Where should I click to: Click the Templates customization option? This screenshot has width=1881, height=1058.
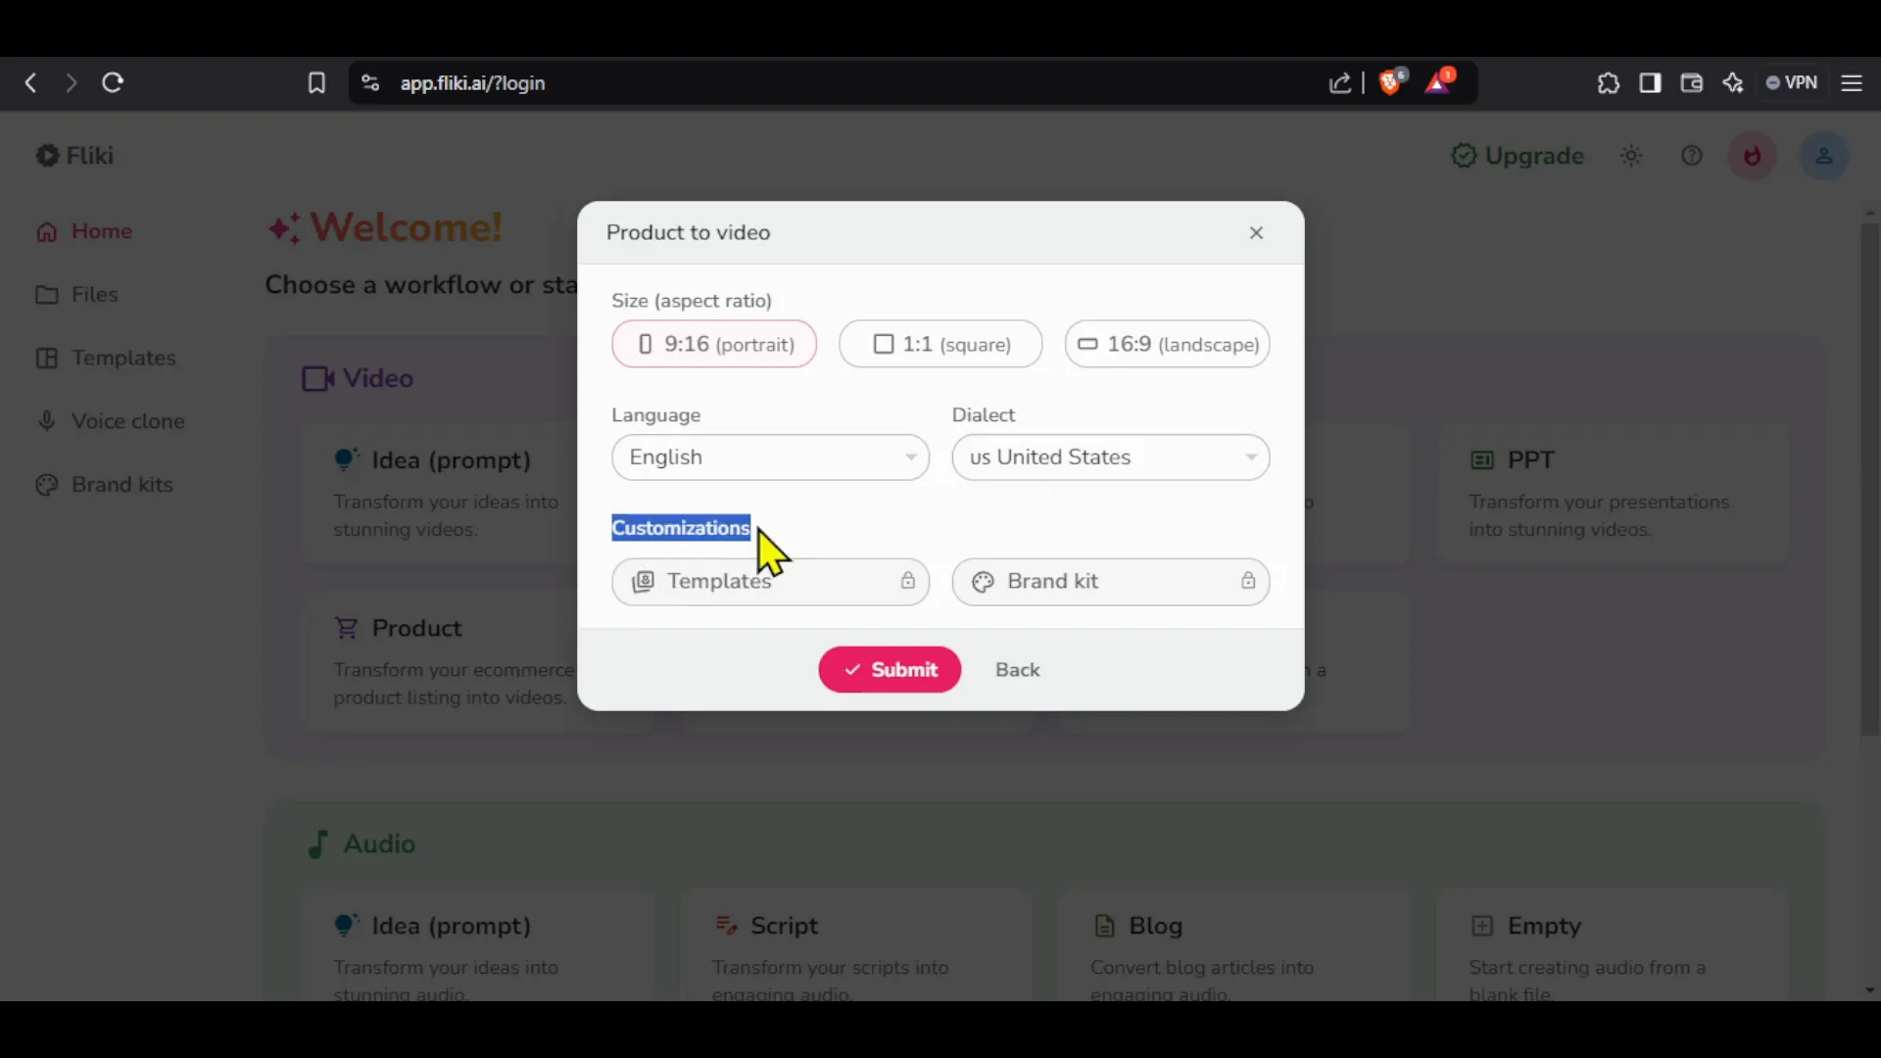click(x=770, y=580)
